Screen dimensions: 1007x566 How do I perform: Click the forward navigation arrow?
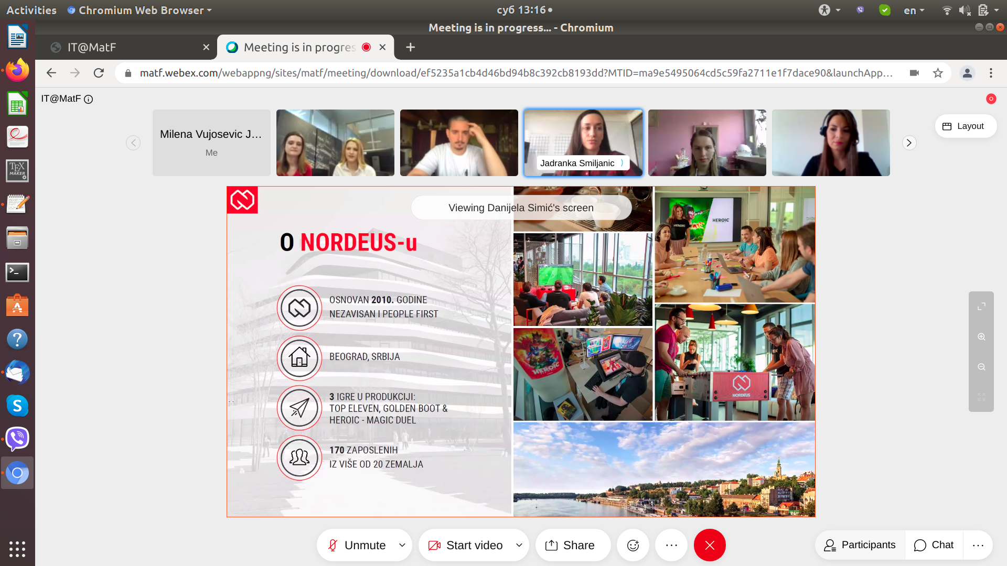pos(75,73)
